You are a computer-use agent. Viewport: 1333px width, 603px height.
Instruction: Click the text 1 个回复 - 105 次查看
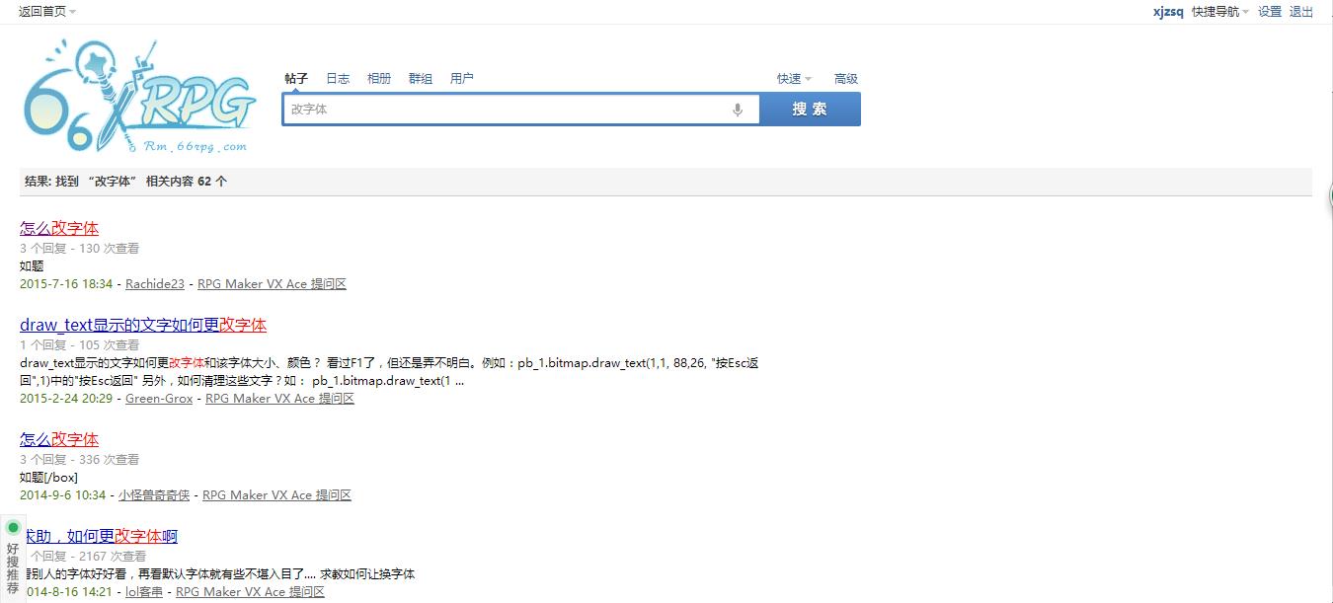pos(80,345)
